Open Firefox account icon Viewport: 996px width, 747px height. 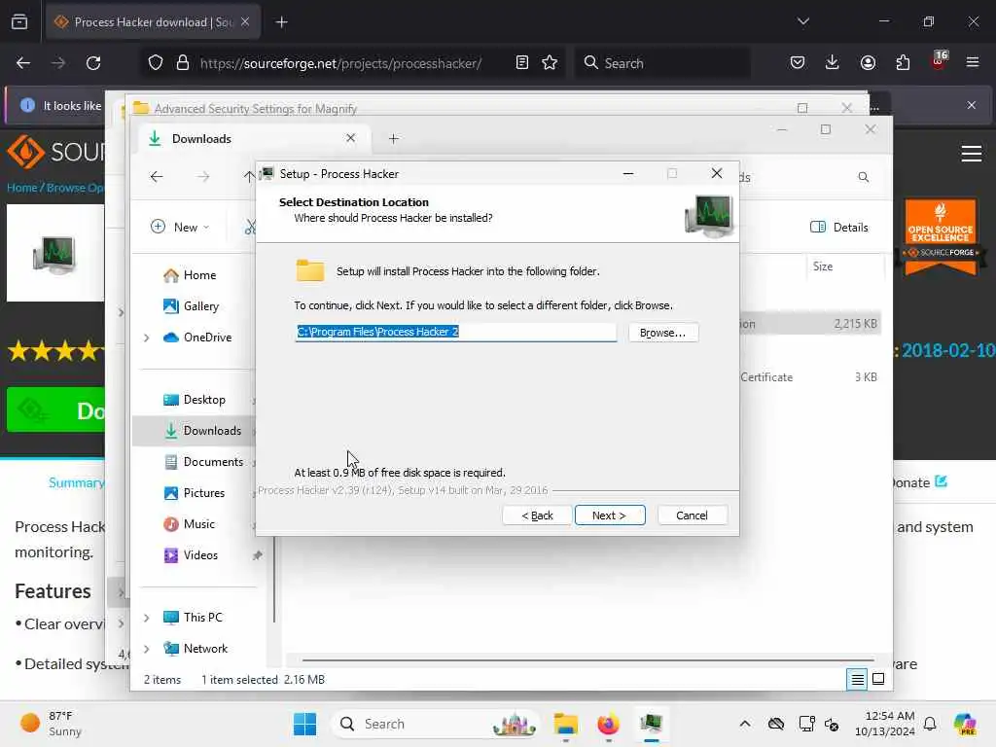click(868, 62)
